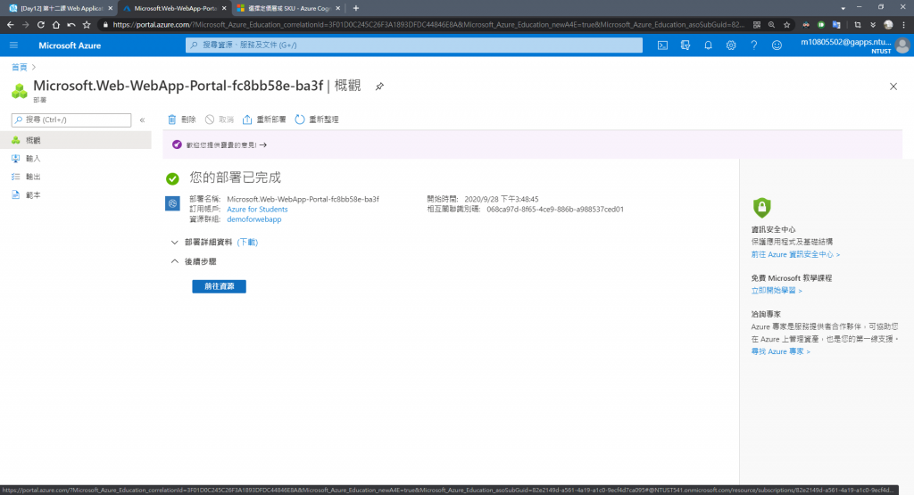Open the Azure portal hamburger menu
Screen dimensions: 914x495
[14, 45]
